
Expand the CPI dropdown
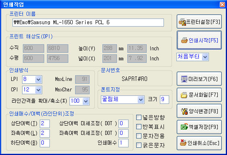coord(38,90)
